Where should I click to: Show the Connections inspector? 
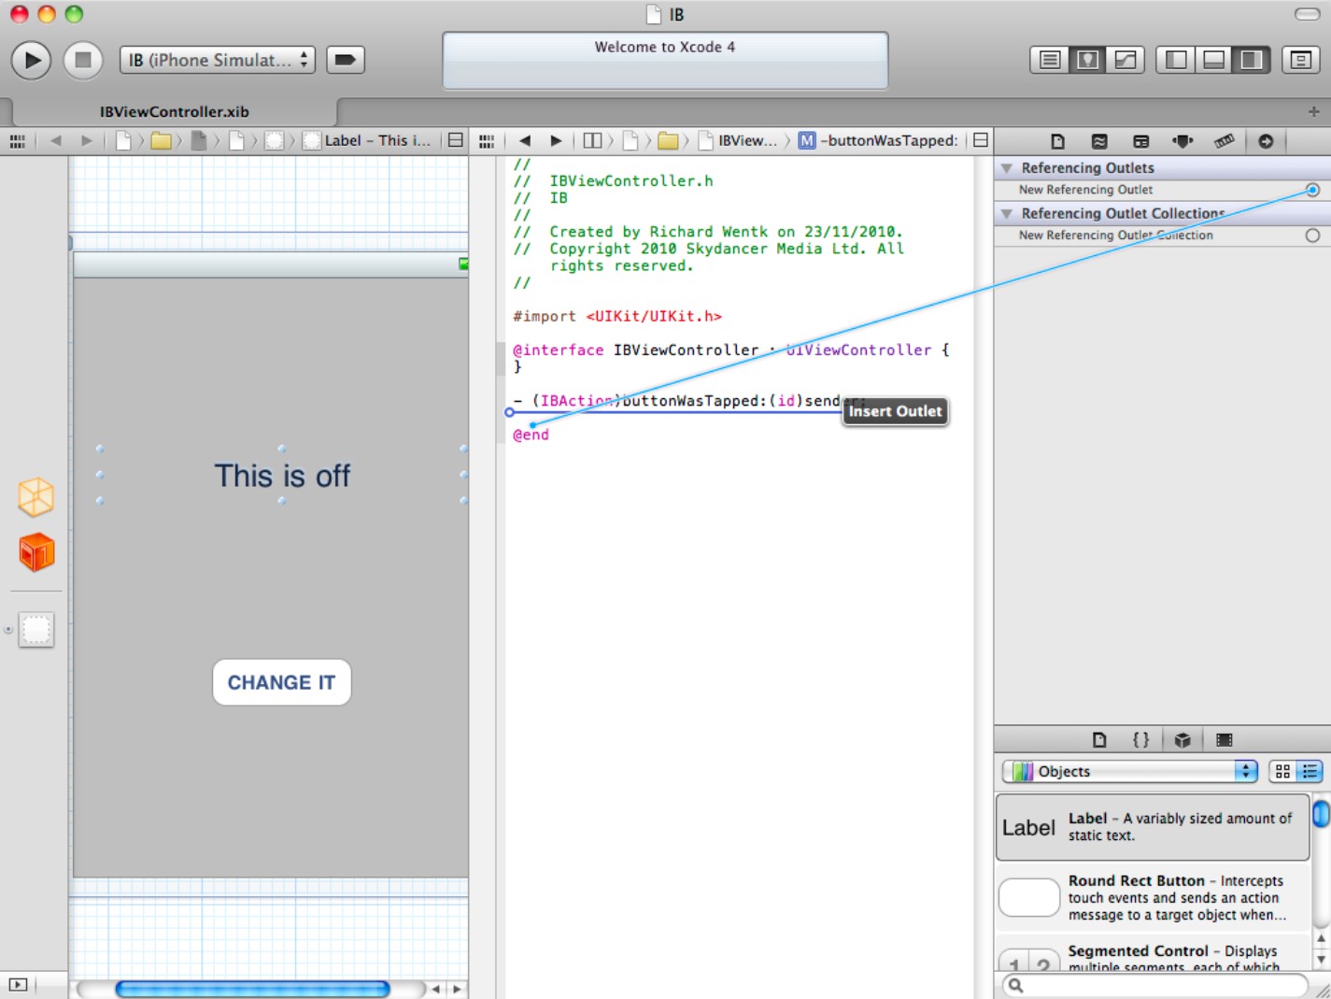1266,141
